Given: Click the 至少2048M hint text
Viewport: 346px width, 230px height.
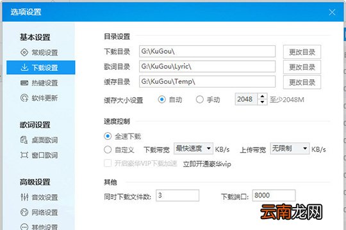Looking at the screenshot, I should (287, 100).
